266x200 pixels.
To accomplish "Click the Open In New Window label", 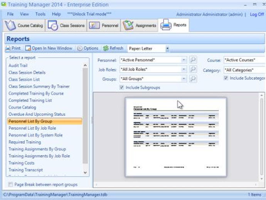I will (52, 48).
